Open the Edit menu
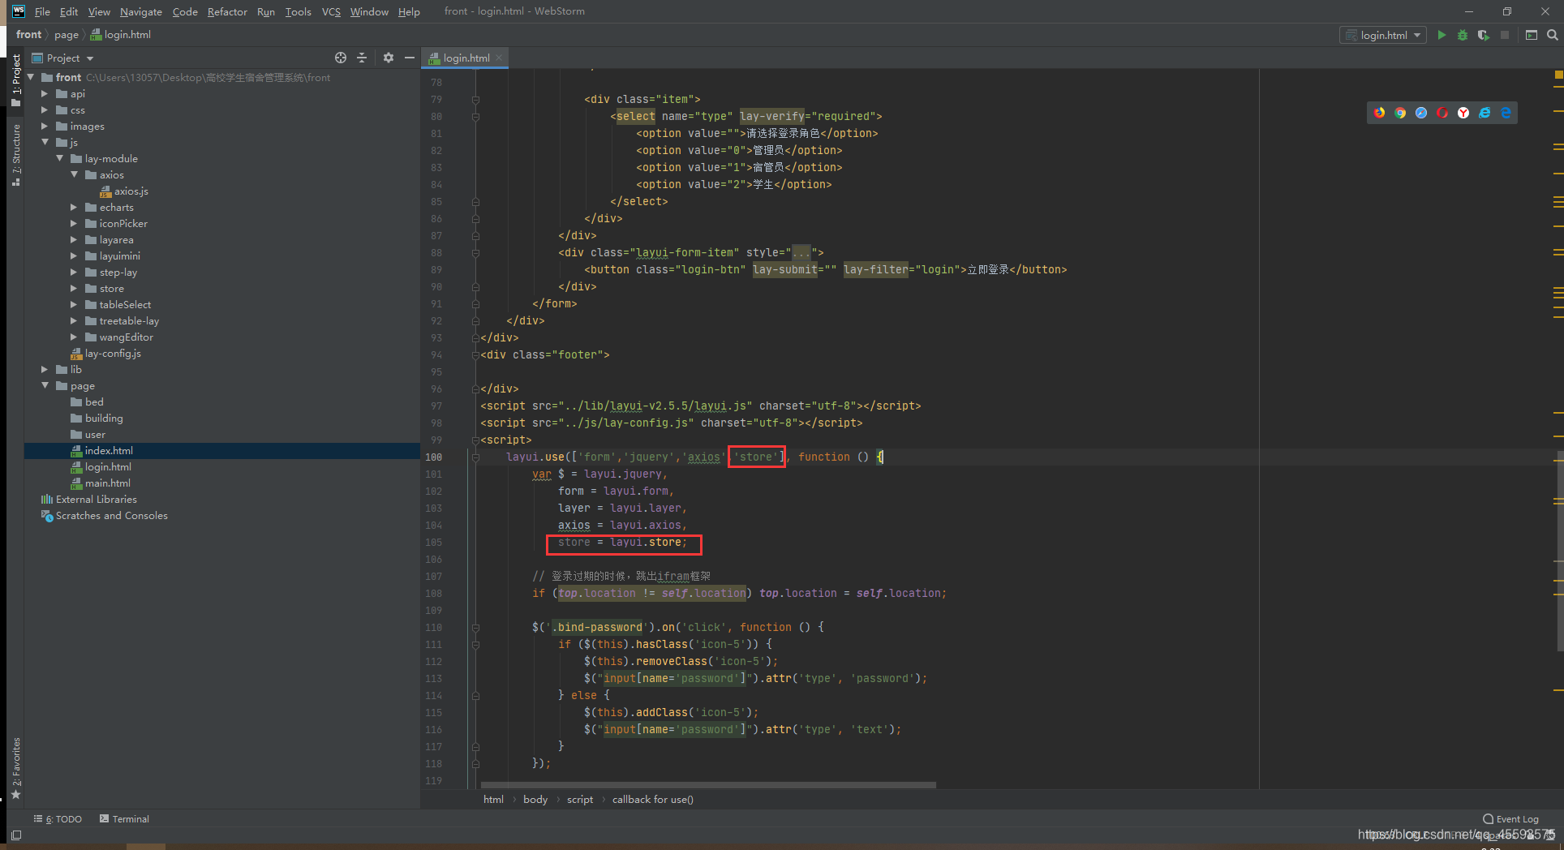The height and width of the screenshot is (850, 1564). [69, 11]
